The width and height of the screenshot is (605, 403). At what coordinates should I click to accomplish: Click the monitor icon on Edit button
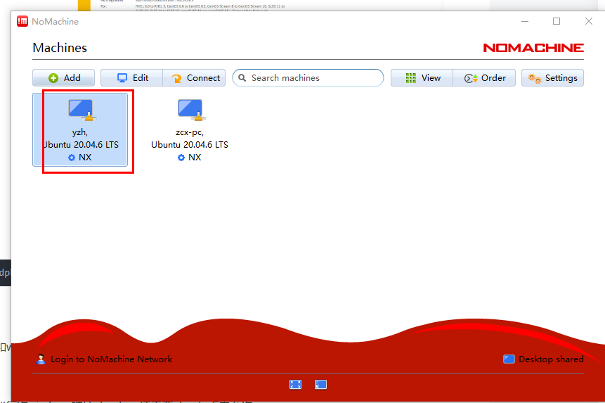click(x=122, y=78)
